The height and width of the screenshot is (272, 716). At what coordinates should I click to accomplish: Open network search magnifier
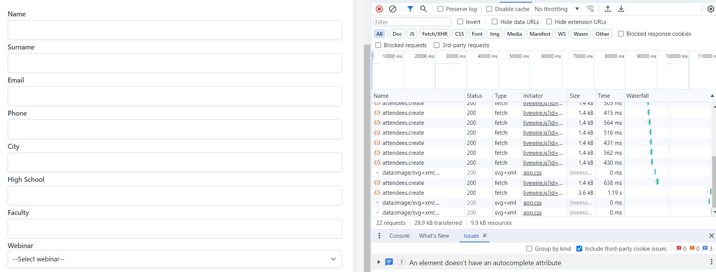pos(423,9)
